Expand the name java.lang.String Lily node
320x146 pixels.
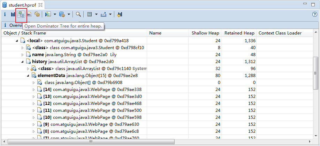click(x=22, y=55)
